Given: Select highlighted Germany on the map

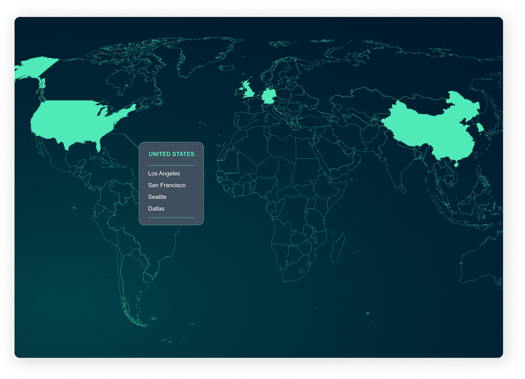Looking at the screenshot, I should click(x=269, y=97).
